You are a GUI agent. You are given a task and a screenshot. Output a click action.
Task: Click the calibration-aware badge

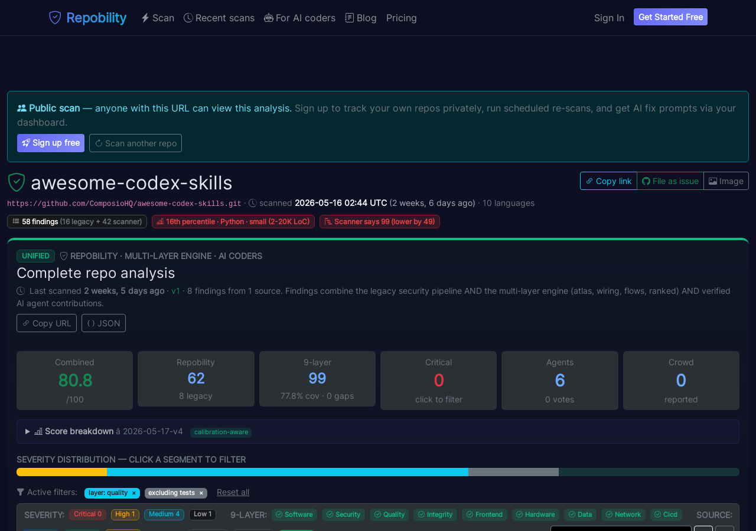(221, 432)
